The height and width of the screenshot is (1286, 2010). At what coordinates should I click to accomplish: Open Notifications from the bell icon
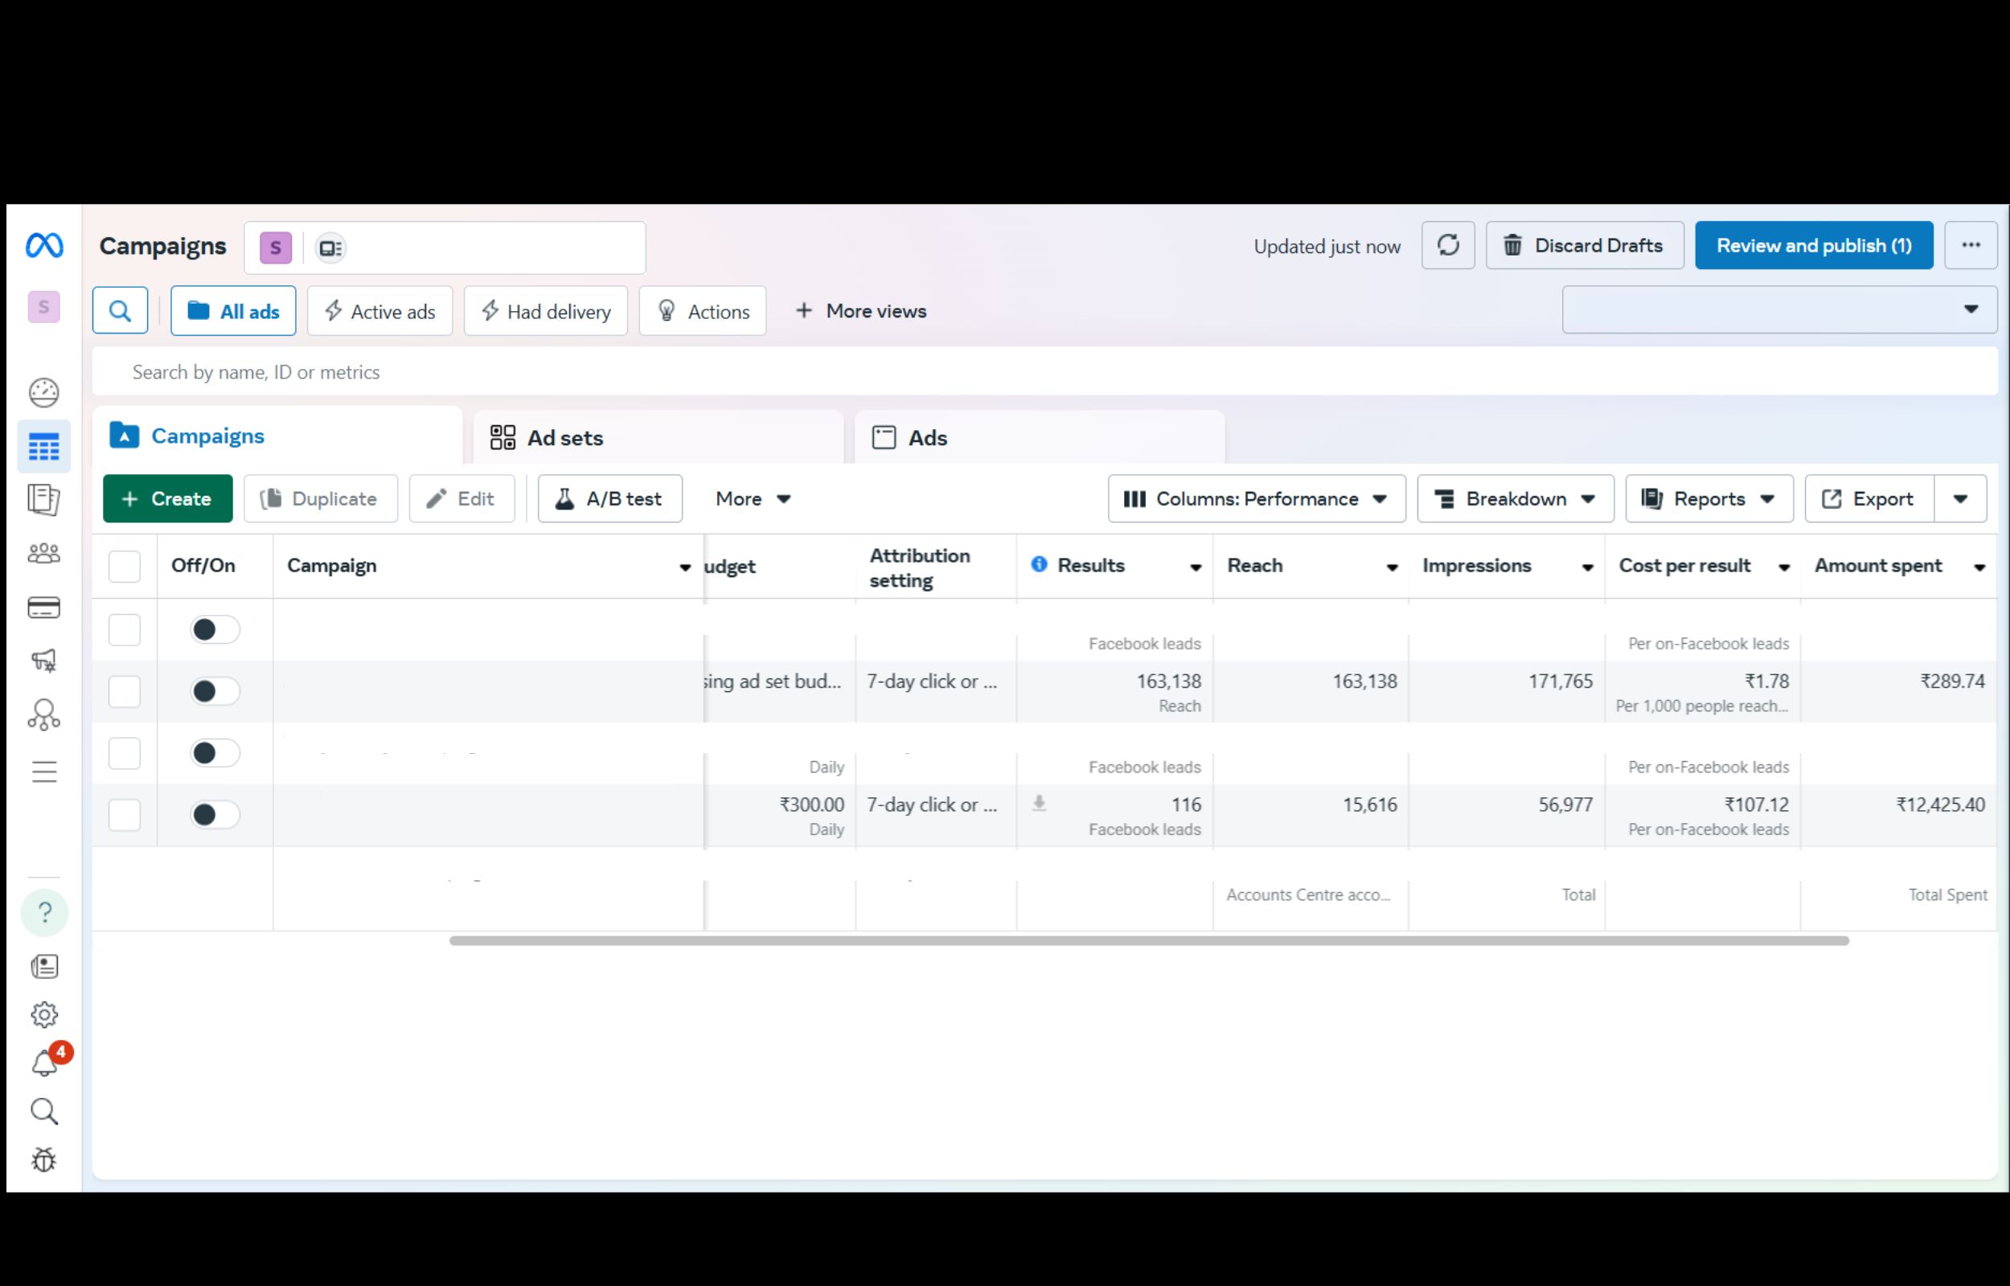click(x=44, y=1064)
